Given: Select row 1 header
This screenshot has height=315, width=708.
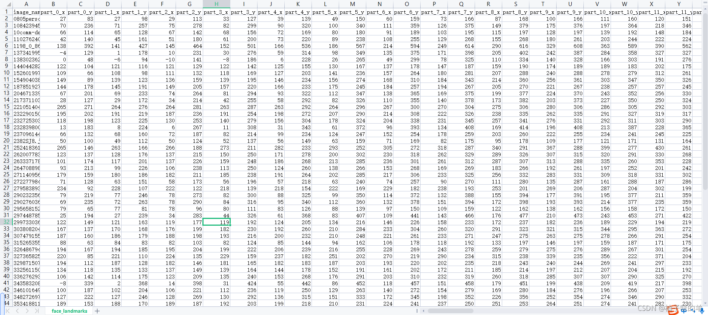Looking at the screenshot, I should pos(6,12).
